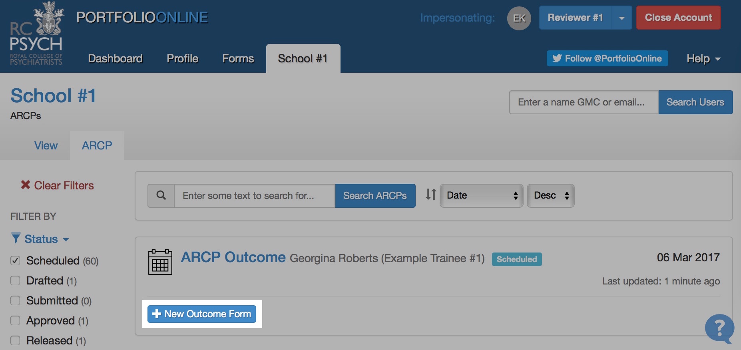Switch to the Dashboard tab

click(x=115, y=59)
